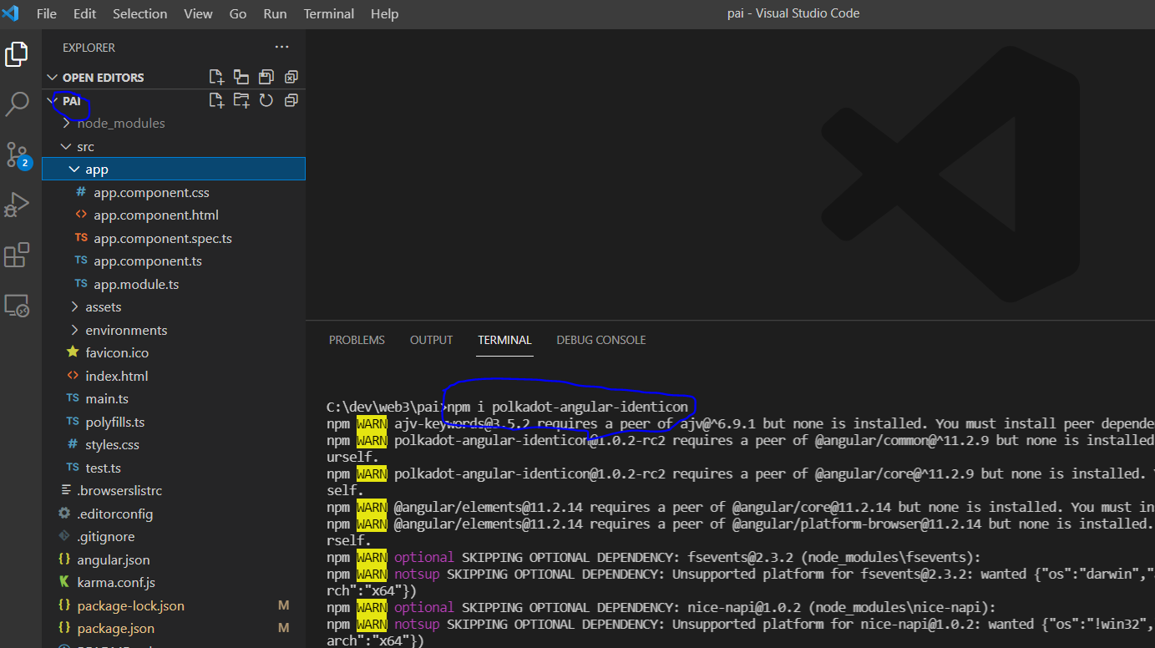Open the Search view in activity bar

coord(17,104)
